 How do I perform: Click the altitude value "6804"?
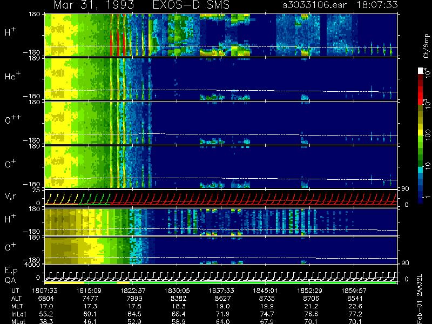(46, 299)
